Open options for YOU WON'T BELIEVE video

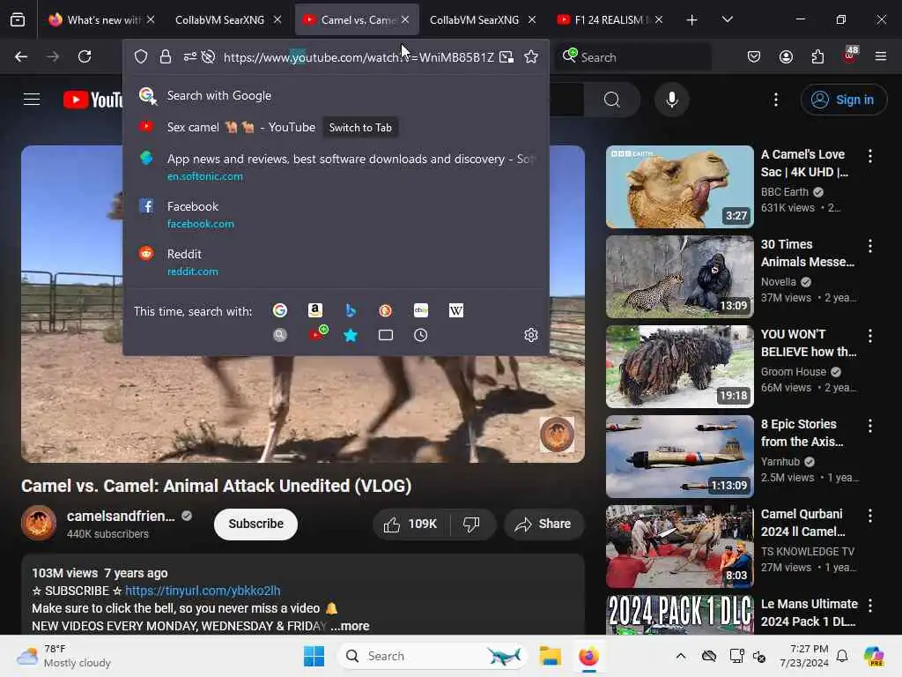pyautogui.click(x=869, y=336)
